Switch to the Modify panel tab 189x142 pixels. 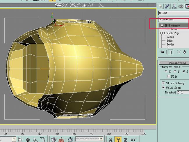[x=167, y=6]
